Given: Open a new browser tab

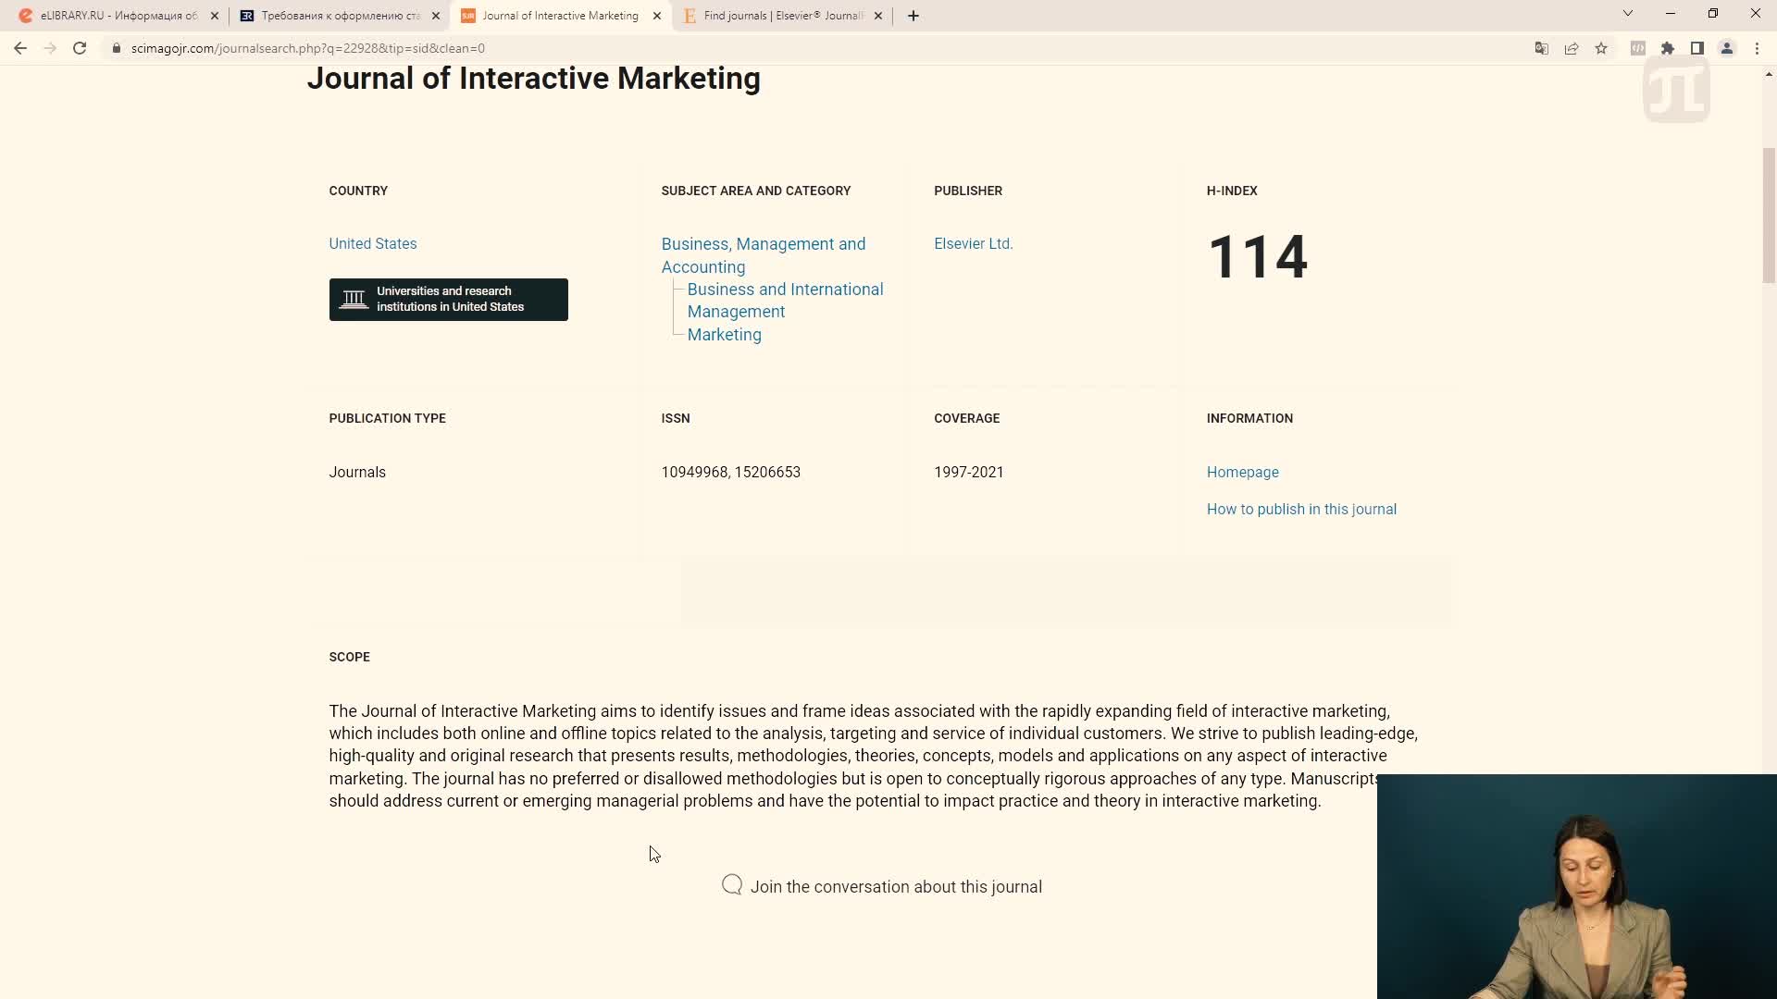Looking at the screenshot, I should point(913,16).
